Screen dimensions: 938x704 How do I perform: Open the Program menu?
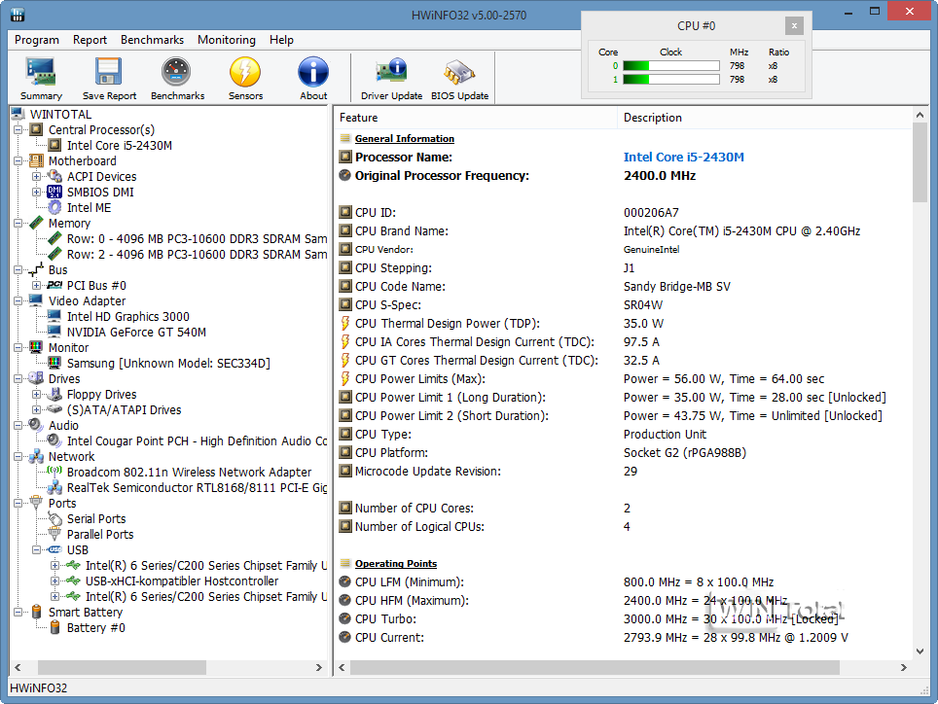point(37,40)
